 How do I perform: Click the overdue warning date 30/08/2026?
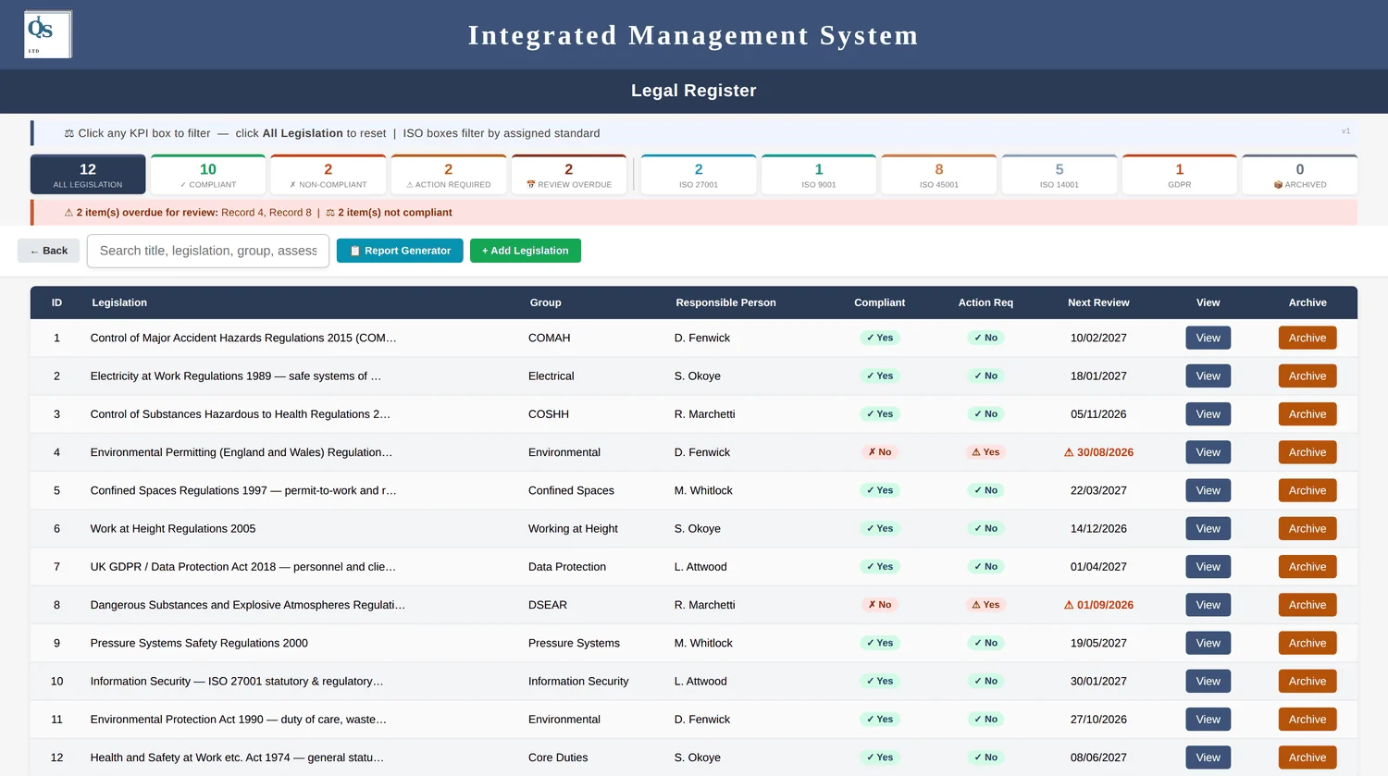(x=1098, y=452)
